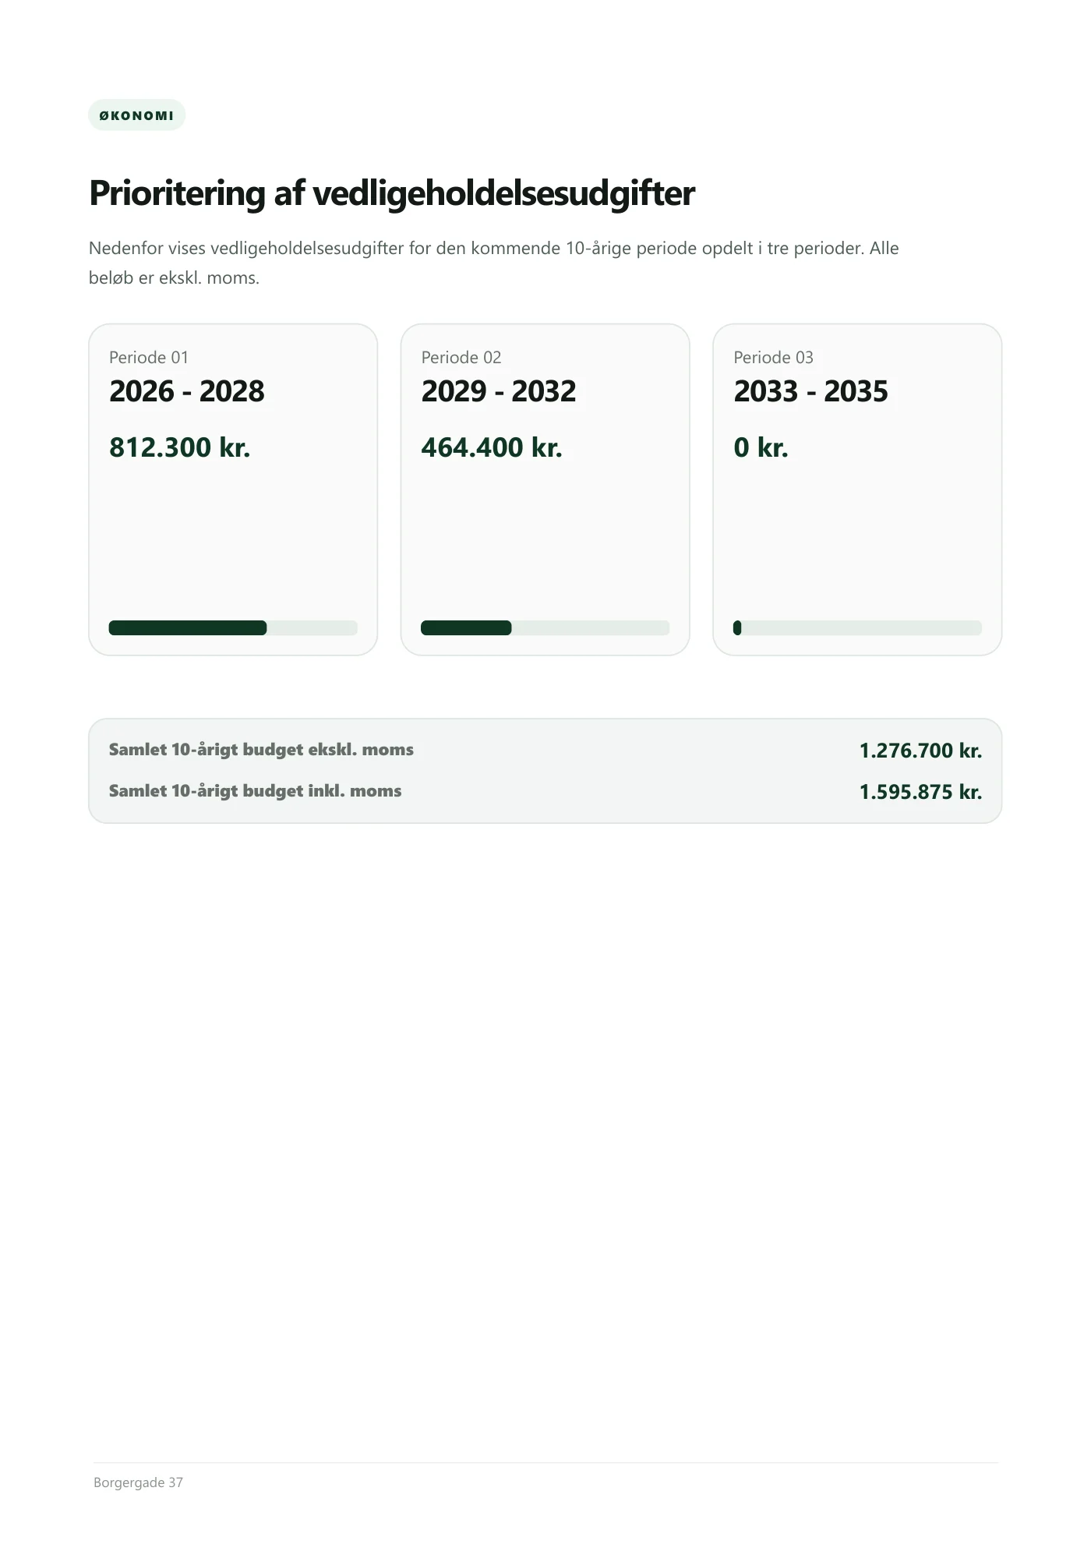1091x1544 pixels.
Task: Click the Periode 03 card label
Action: (773, 358)
